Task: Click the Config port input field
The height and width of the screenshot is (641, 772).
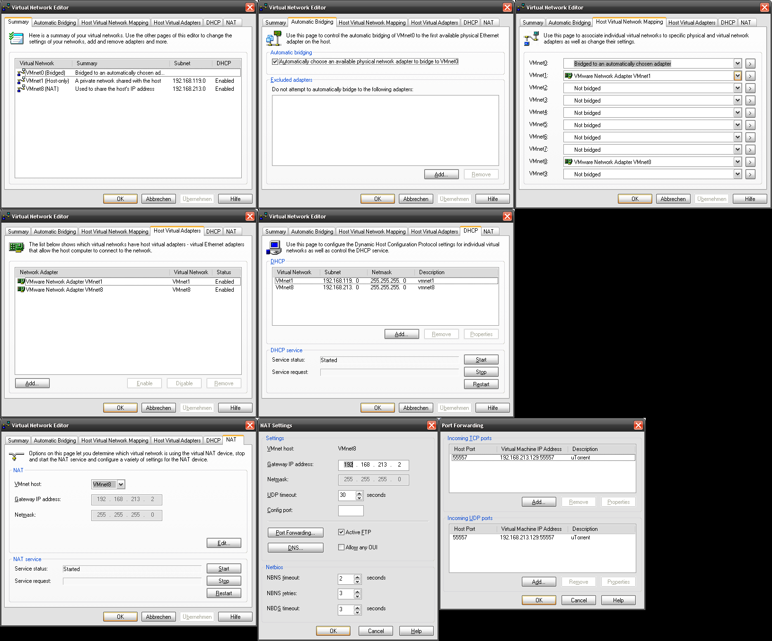Action: 351,511
